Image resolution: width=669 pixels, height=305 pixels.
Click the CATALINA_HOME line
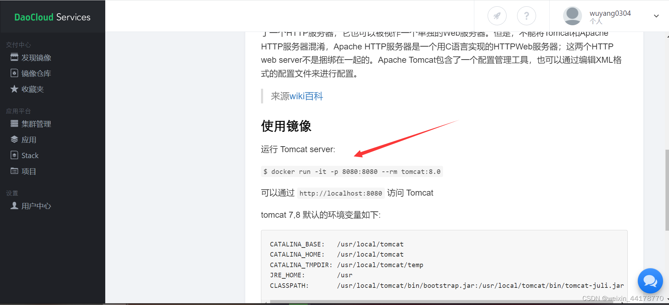tap(337, 254)
